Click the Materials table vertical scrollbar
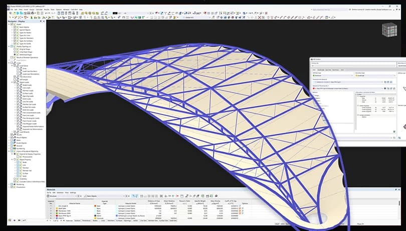406x231 pixels. [x=399, y=203]
